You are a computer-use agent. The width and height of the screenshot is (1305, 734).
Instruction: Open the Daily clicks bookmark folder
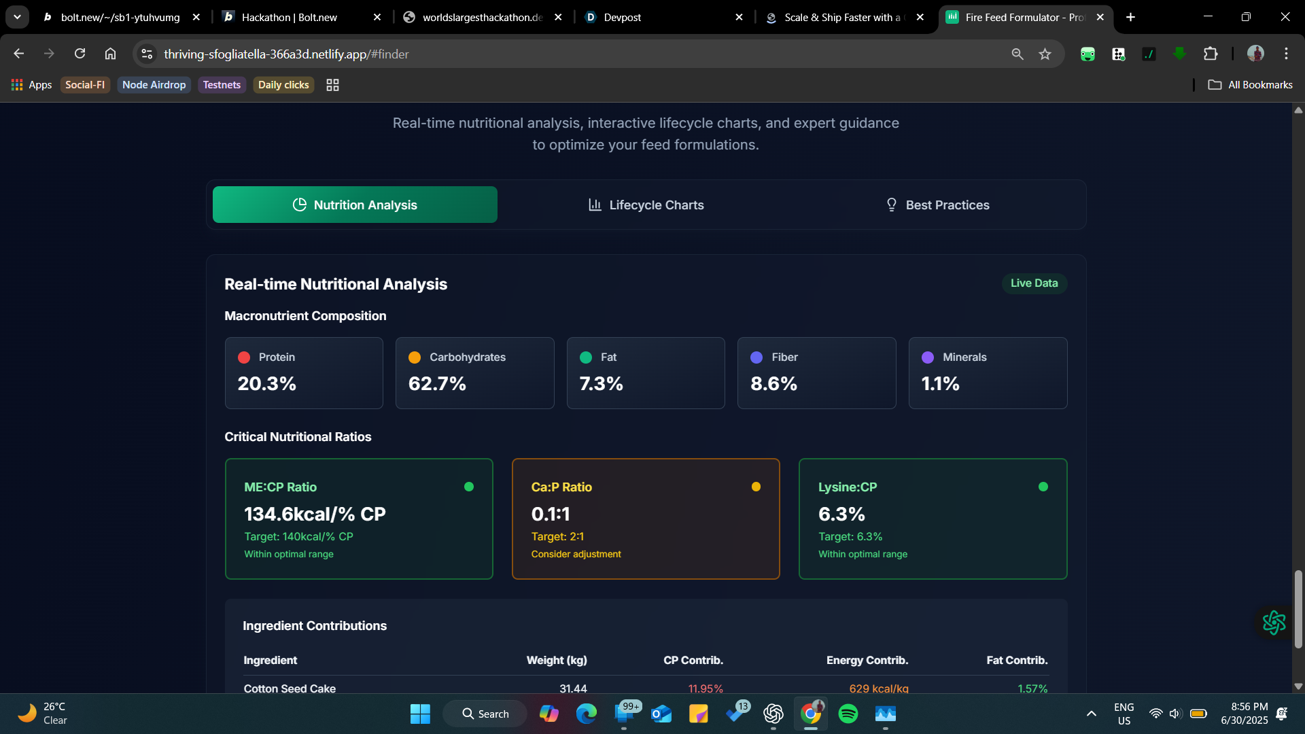[x=283, y=85]
